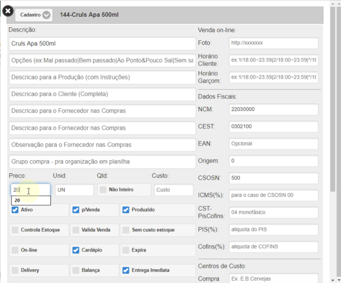Edit the CEST field 0302100
This screenshot has width=341, height=283.
(x=274, y=126)
